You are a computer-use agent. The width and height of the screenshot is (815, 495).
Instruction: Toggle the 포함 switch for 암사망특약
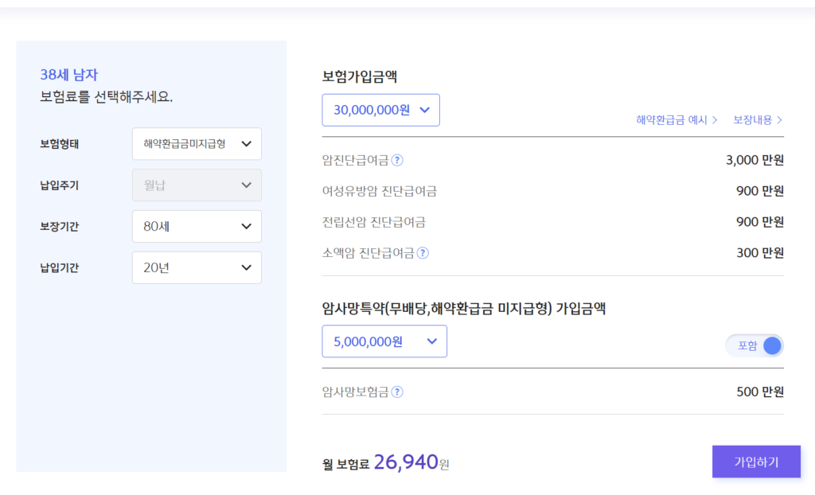point(755,345)
